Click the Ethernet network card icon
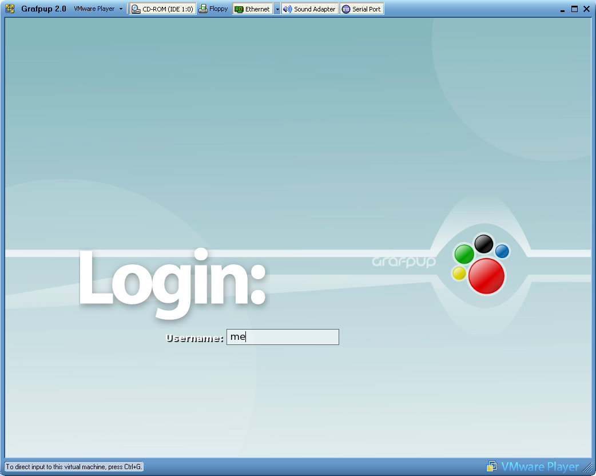Image resolution: width=596 pixels, height=476 pixels. click(239, 9)
